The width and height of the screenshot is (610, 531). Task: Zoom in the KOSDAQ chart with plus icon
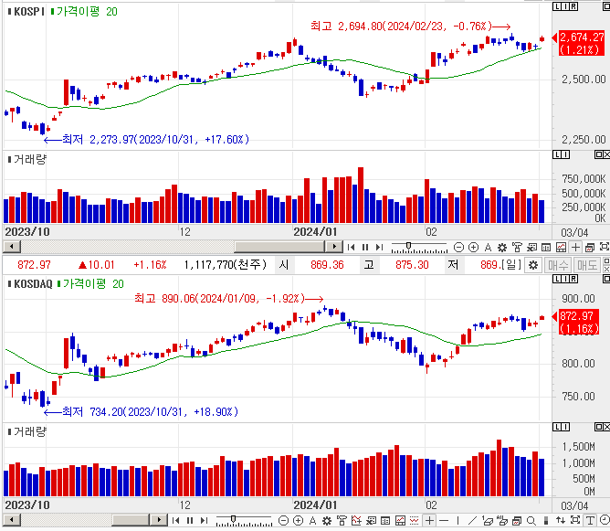(299, 520)
